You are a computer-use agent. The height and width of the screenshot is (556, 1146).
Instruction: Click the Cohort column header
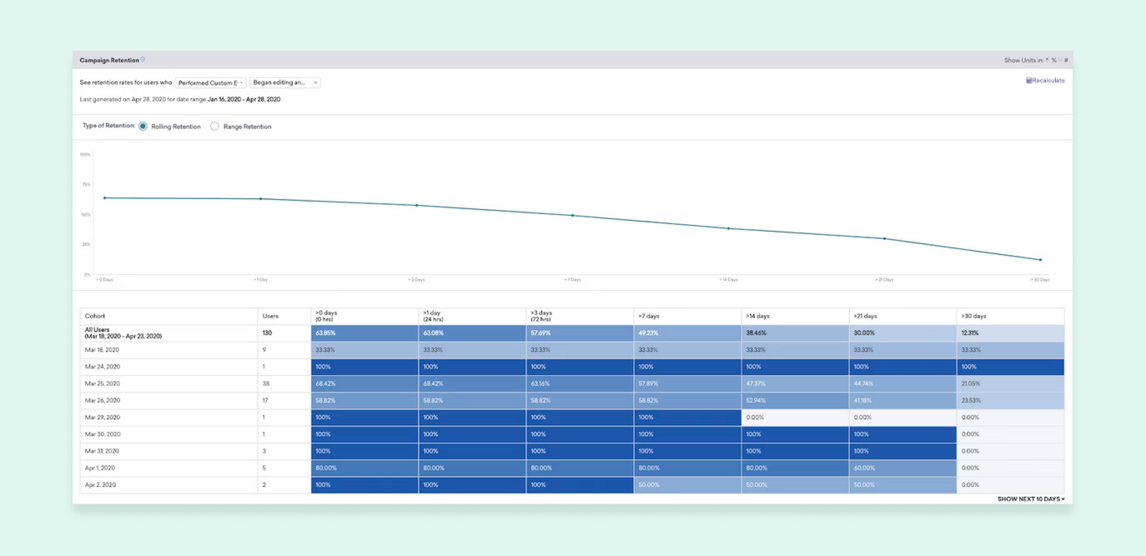click(x=95, y=317)
